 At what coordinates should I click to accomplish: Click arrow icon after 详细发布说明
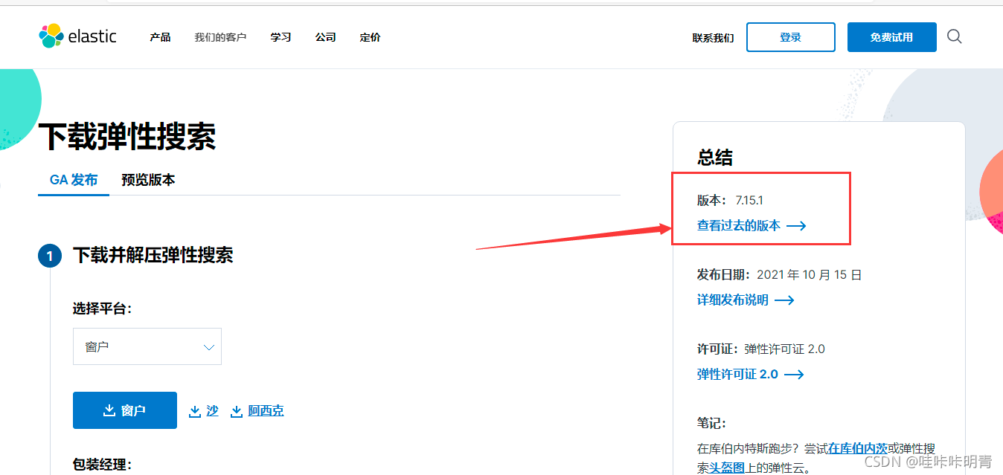[x=784, y=300]
